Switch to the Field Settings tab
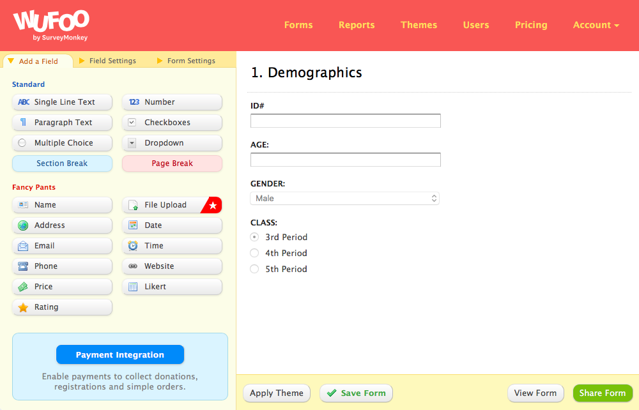639x410 pixels. tap(108, 61)
